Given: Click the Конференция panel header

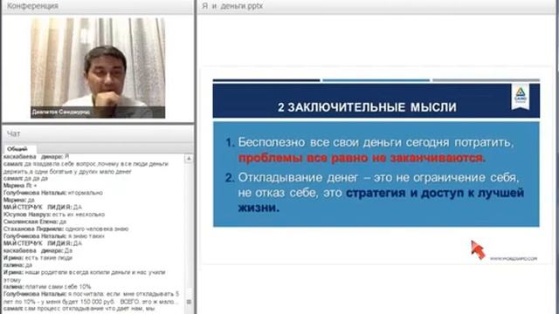Looking at the screenshot, I should (98, 6).
